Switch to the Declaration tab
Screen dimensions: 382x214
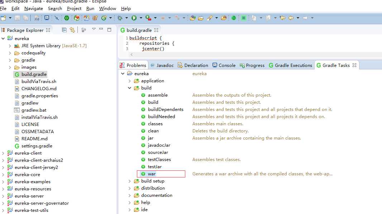click(193, 65)
